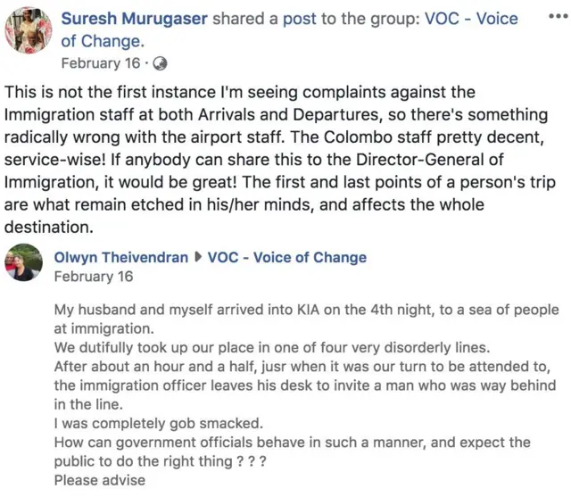Visit Olwyn Theivendran's profile via name link
The width and height of the screenshot is (571, 497).
[120, 258]
